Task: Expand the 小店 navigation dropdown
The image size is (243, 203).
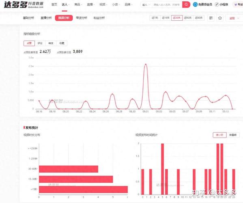Action: click(x=116, y=4)
